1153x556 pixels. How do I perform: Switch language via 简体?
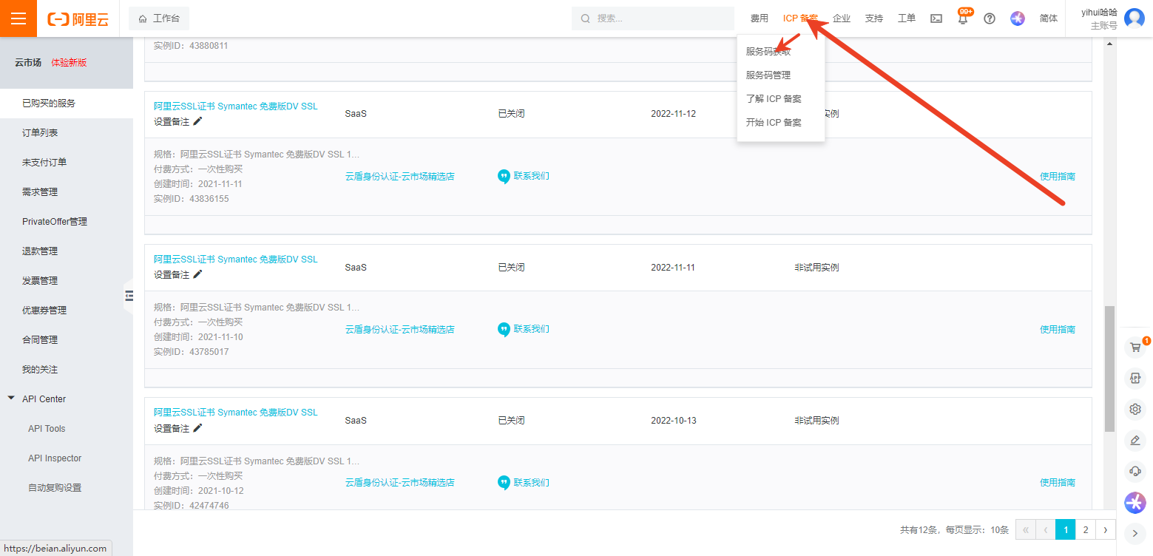pos(1049,18)
